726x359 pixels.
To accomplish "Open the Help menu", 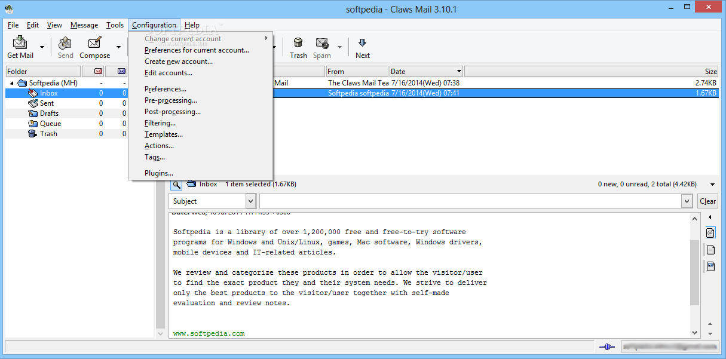I will pyautogui.click(x=192, y=25).
